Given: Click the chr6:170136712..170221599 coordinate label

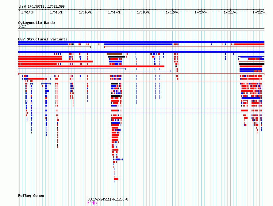Looking at the screenshot, I should pyautogui.click(x=41, y=6).
